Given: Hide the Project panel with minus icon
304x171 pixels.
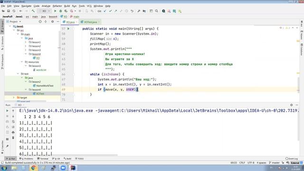Looking at the screenshot, I should pyautogui.click(x=58, y=21).
